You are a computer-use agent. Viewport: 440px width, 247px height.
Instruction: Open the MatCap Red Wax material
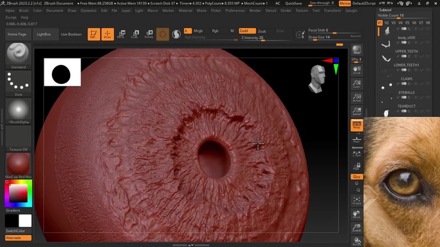pos(18,165)
